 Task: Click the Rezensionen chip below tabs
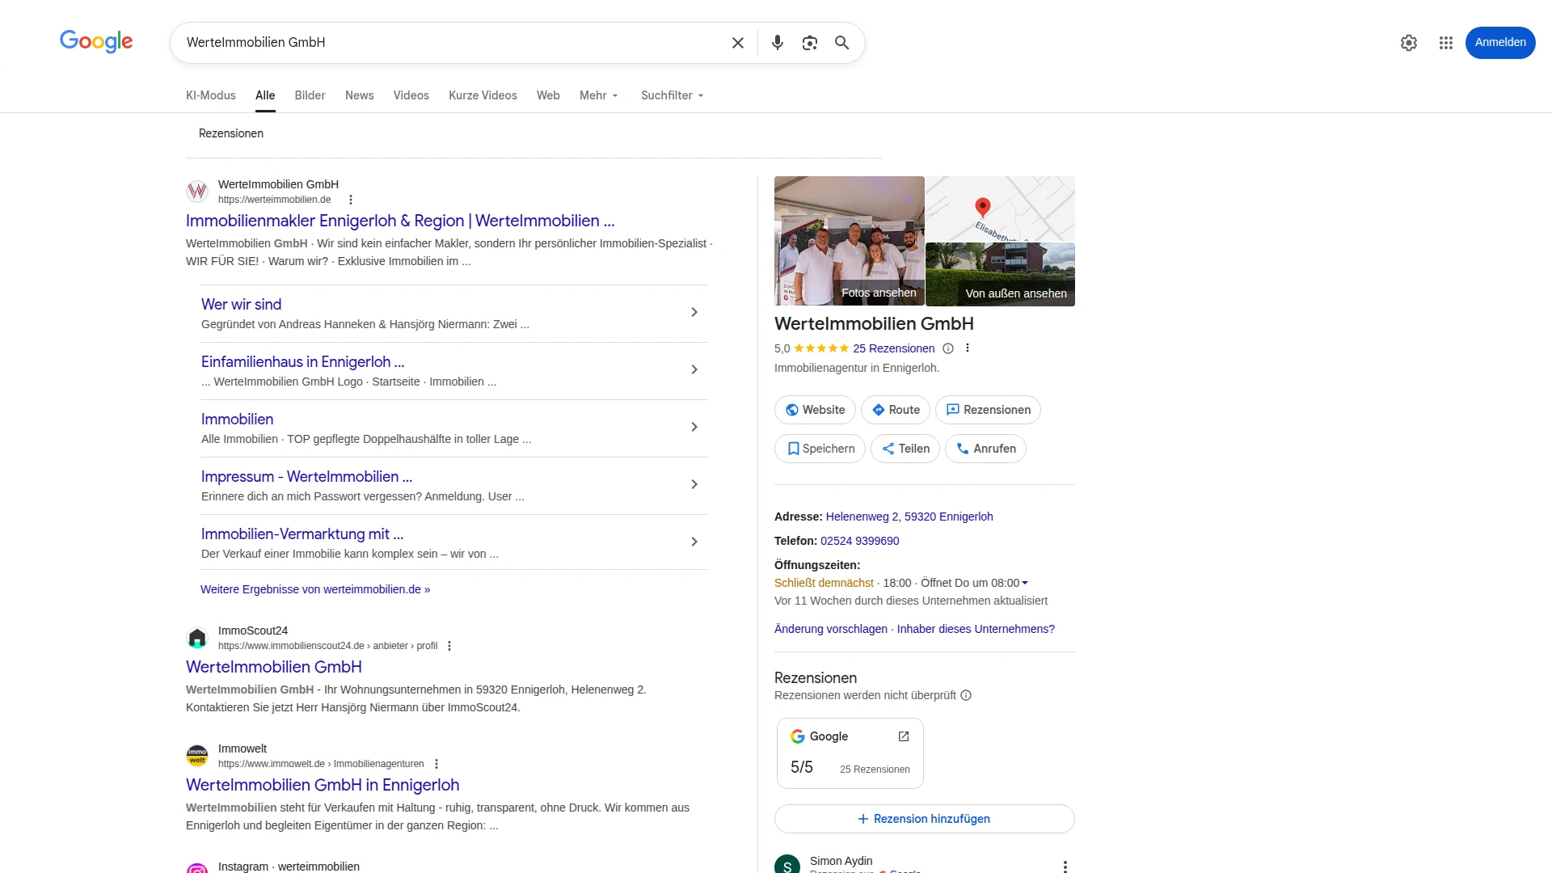point(231,133)
